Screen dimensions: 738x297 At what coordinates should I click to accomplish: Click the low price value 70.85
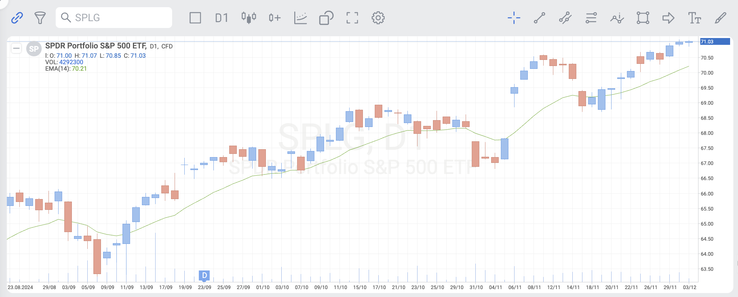[113, 56]
